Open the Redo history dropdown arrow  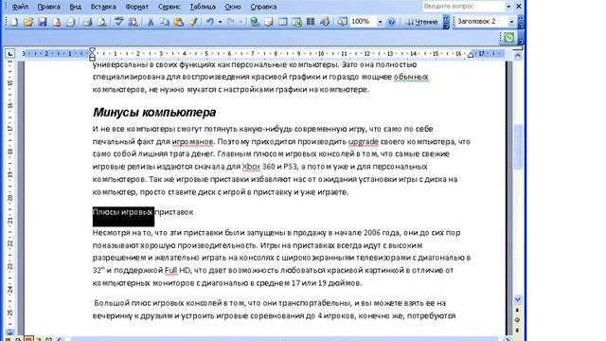pos(241,22)
